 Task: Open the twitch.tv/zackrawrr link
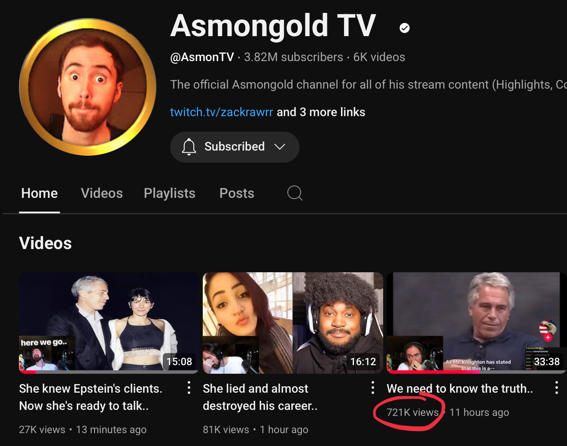pyautogui.click(x=222, y=112)
